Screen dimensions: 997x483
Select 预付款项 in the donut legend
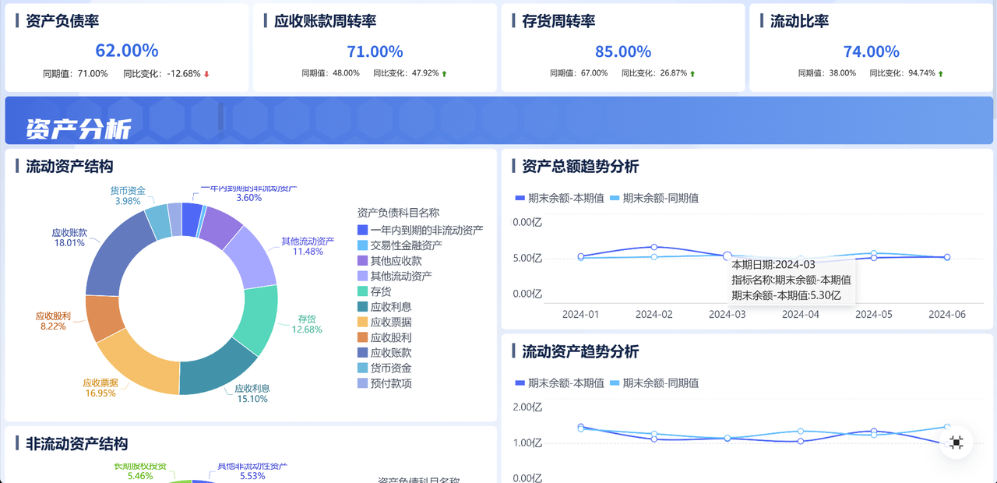coord(385,383)
